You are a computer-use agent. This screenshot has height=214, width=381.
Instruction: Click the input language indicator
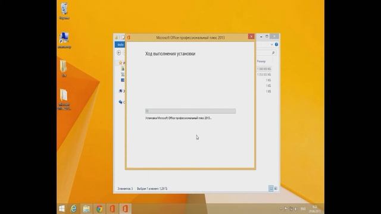(303, 209)
